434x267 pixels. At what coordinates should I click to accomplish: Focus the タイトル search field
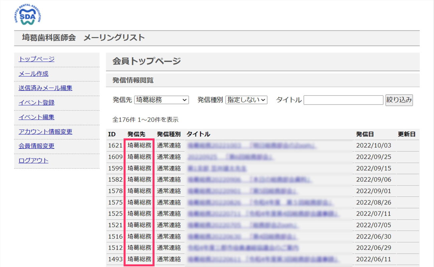point(343,100)
